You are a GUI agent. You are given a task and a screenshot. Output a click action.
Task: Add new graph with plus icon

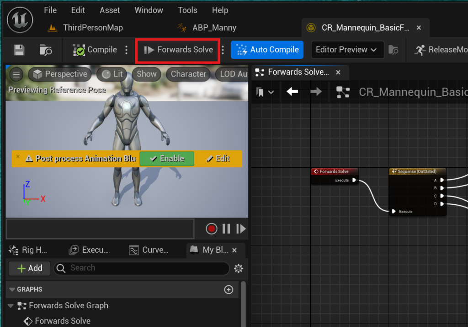tap(229, 290)
